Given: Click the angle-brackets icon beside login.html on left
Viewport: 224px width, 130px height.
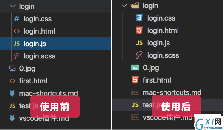Looking at the screenshot, I should point(17,31).
